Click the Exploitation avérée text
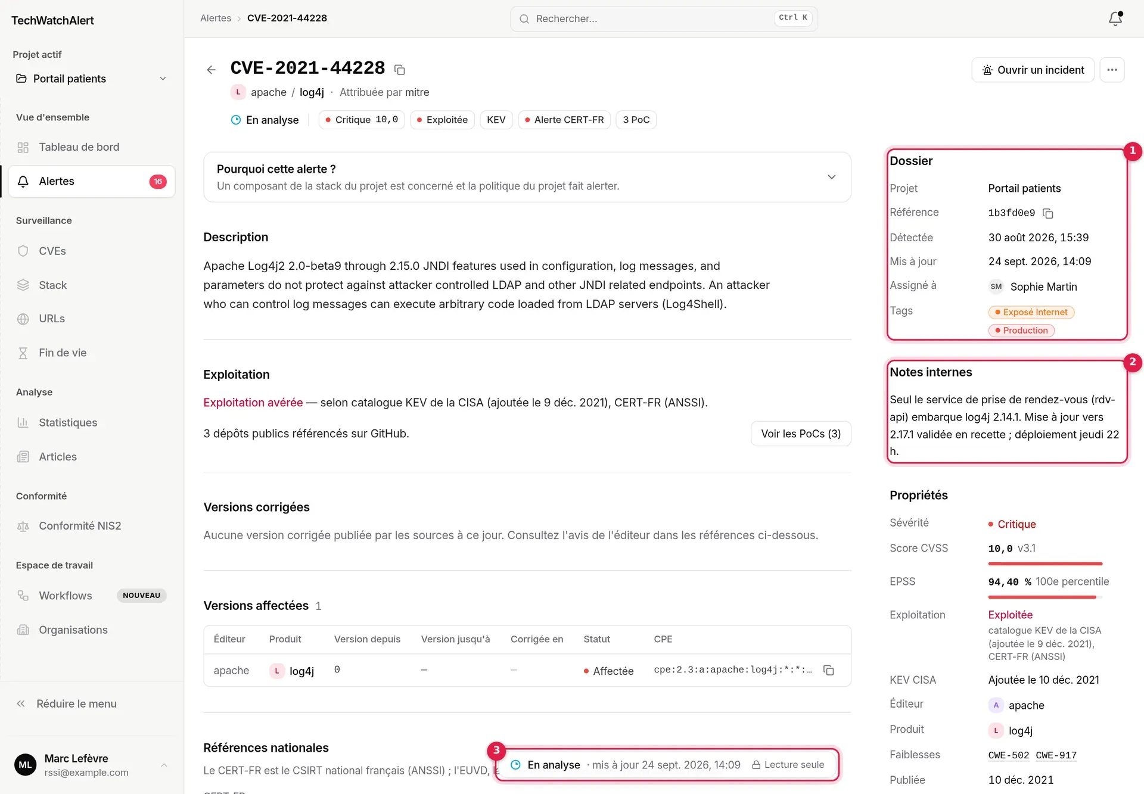Screen dimensions: 1144x794 click(x=253, y=403)
